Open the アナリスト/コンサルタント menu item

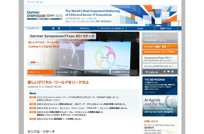[112, 28]
